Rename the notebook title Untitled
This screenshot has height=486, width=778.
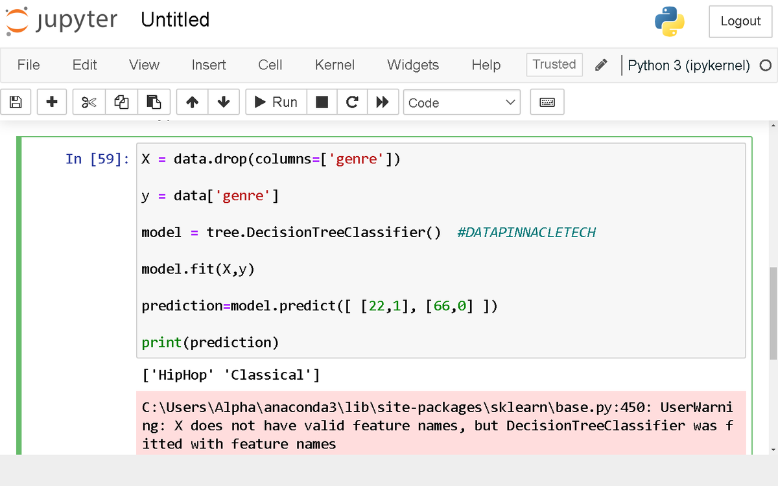(175, 19)
